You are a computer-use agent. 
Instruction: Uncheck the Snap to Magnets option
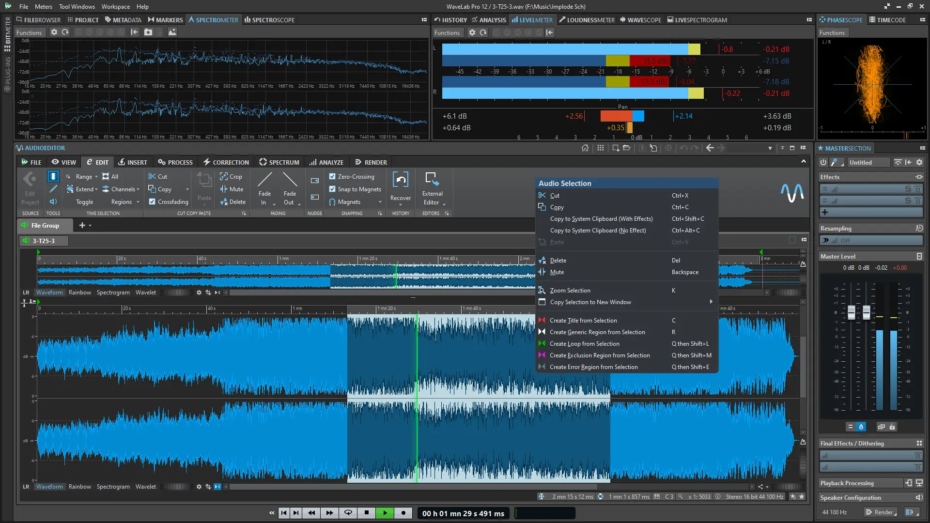point(332,189)
